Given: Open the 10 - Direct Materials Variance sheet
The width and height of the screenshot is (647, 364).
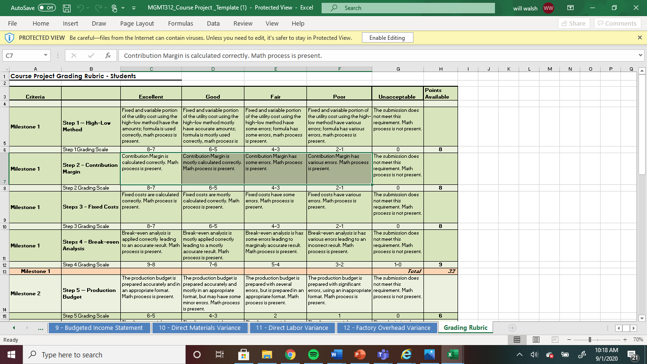Looking at the screenshot, I should pyautogui.click(x=199, y=328).
